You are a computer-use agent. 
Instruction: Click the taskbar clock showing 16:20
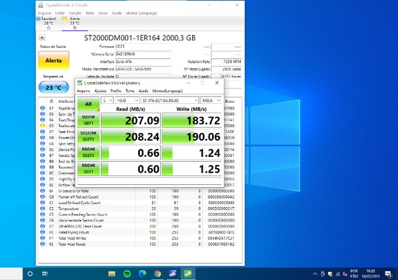pos(371,274)
